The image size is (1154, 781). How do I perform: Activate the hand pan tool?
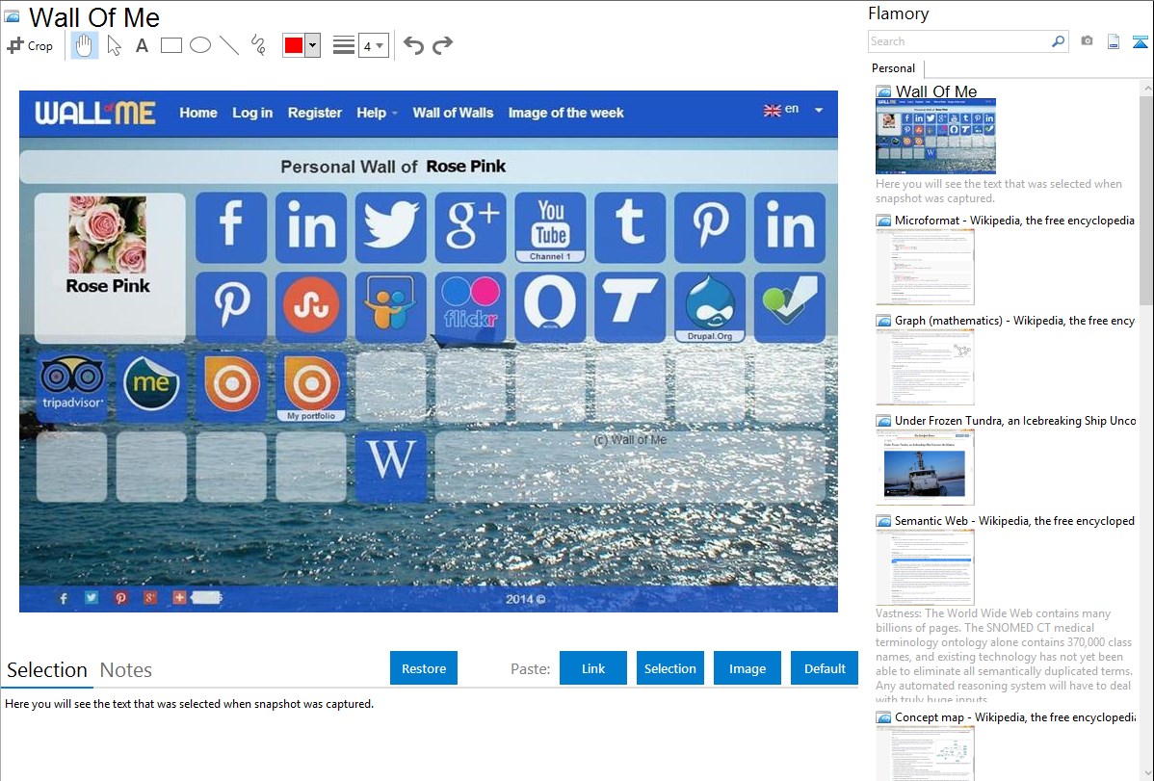84,45
